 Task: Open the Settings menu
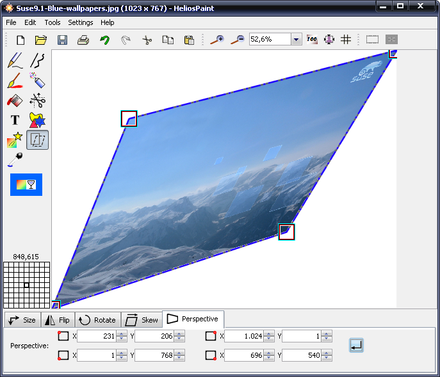81,22
